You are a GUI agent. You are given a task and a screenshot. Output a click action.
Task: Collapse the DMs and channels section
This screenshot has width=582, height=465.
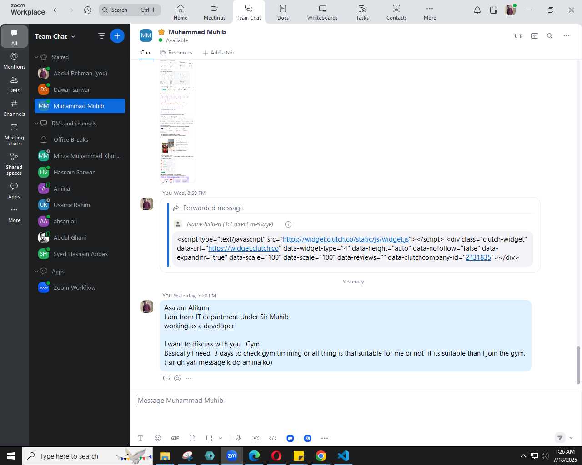tap(36, 124)
